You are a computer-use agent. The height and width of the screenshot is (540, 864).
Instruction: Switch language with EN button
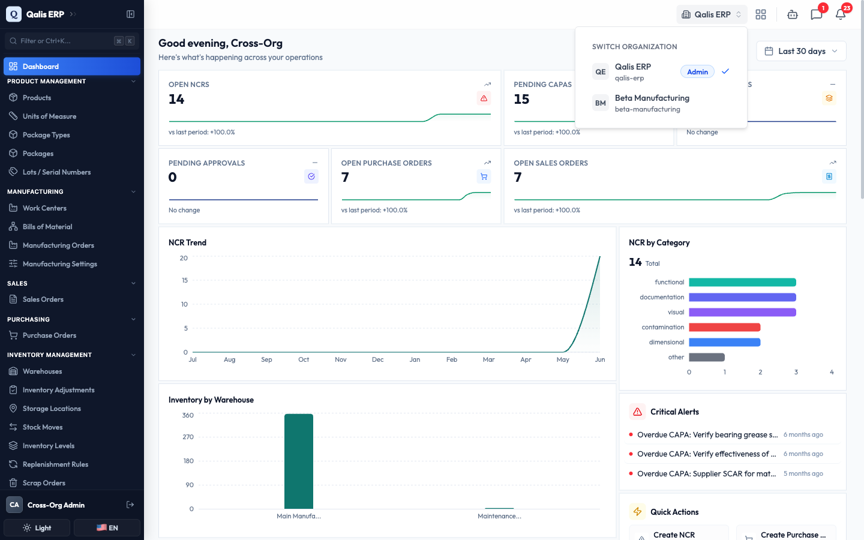pos(107,528)
